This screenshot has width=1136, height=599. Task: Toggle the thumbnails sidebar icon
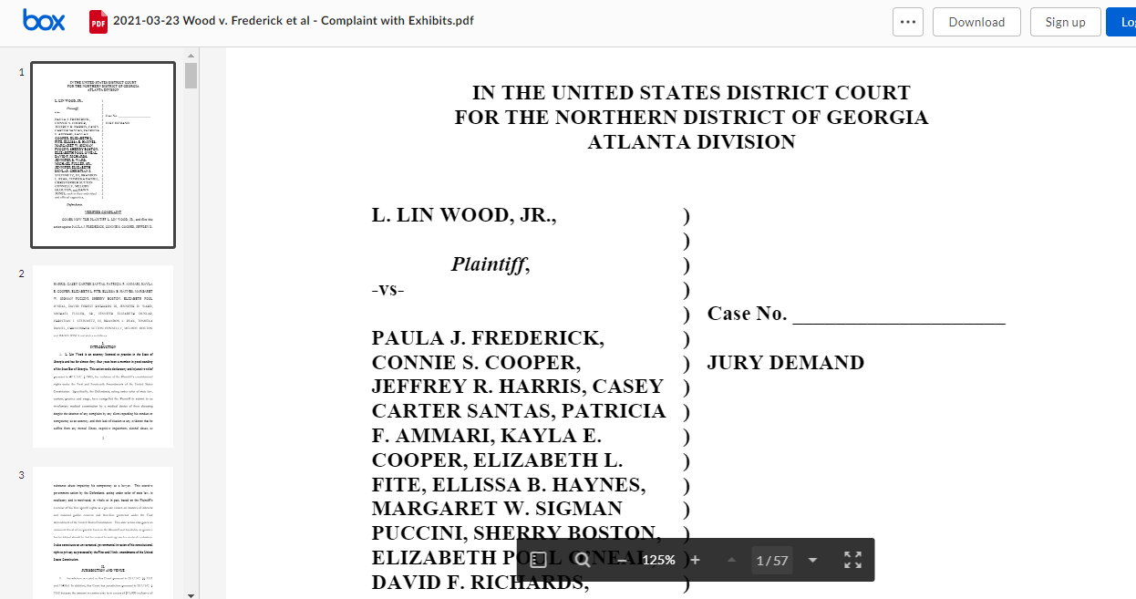[538, 560]
